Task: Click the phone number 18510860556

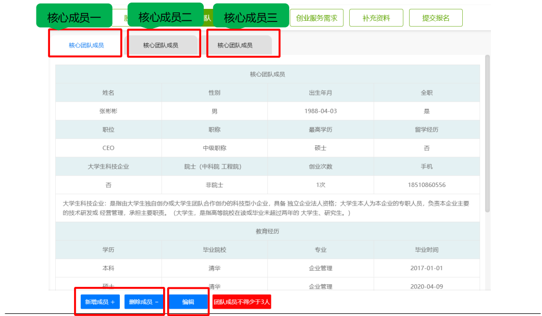Action: 426,185
